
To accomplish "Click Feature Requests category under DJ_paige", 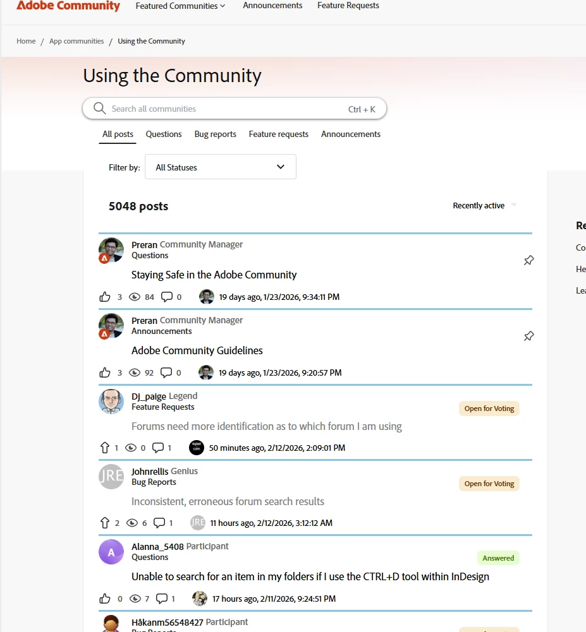I will [x=162, y=407].
